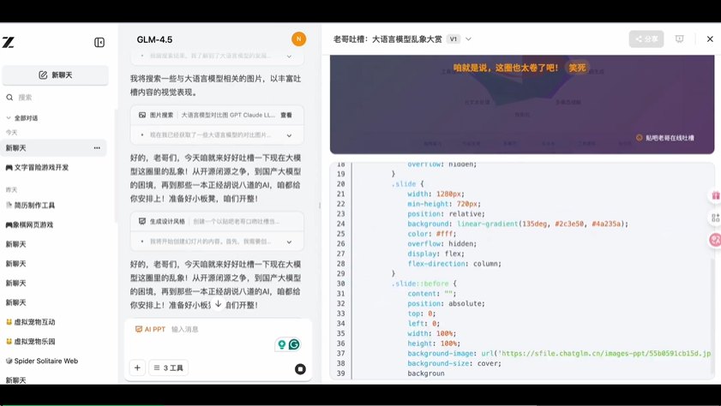The width and height of the screenshot is (721, 406).
Task: Click line number 30 in code
Action: point(340,284)
